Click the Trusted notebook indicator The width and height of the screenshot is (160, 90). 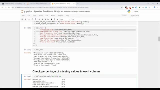[x=124, y=16]
